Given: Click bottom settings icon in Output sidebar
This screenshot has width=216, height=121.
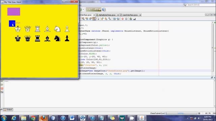Looking at the screenshot, I should click(2, 92).
